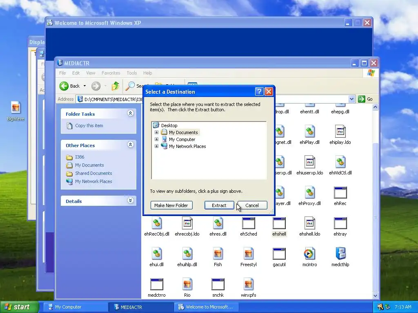Click the dialog's question mark help button
Image resolution: width=418 pixels, height=313 pixels.
[x=259, y=92]
